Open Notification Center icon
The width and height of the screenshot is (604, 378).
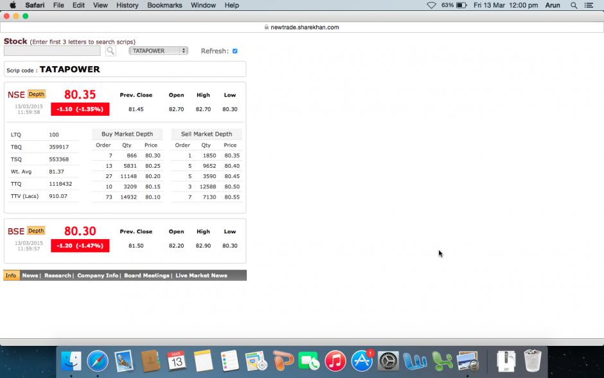tap(589, 5)
